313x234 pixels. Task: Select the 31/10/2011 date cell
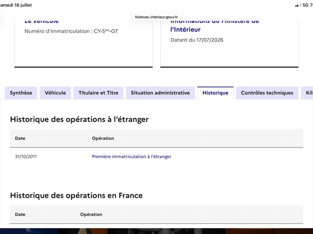click(x=26, y=157)
